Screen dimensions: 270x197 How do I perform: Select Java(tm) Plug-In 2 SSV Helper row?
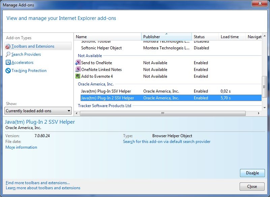click(171, 98)
